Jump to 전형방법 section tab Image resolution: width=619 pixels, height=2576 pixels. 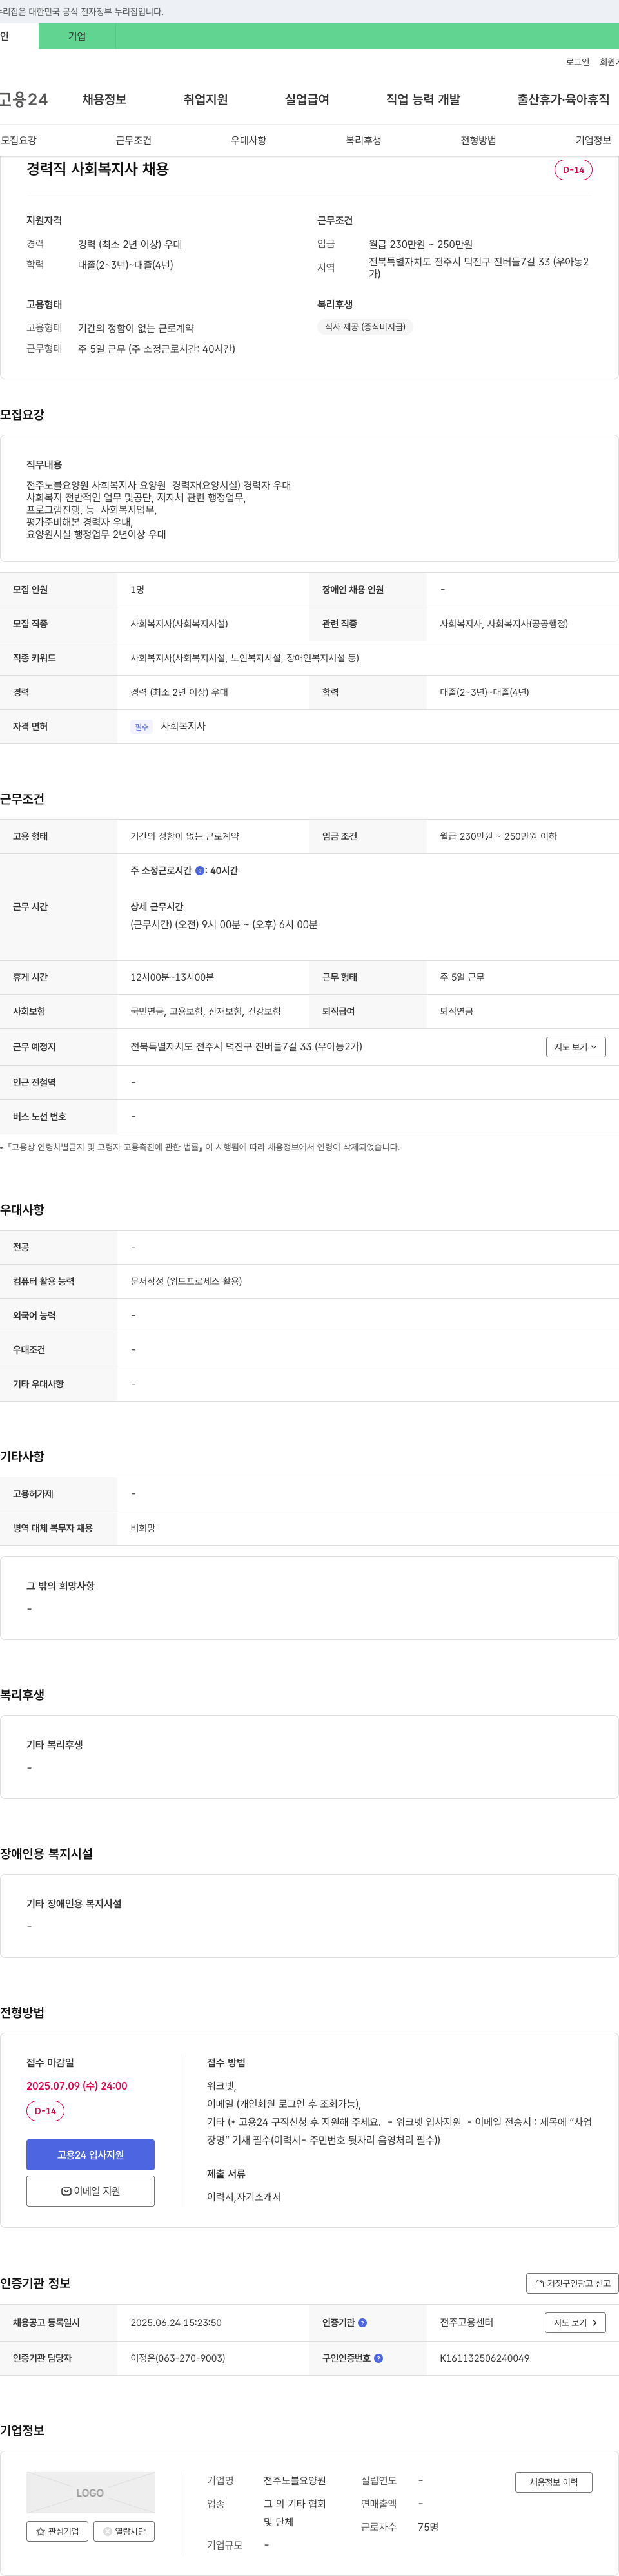[478, 140]
